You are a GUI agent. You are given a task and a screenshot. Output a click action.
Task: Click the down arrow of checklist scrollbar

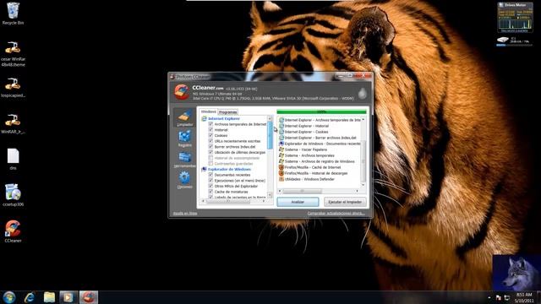coord(270,195)
